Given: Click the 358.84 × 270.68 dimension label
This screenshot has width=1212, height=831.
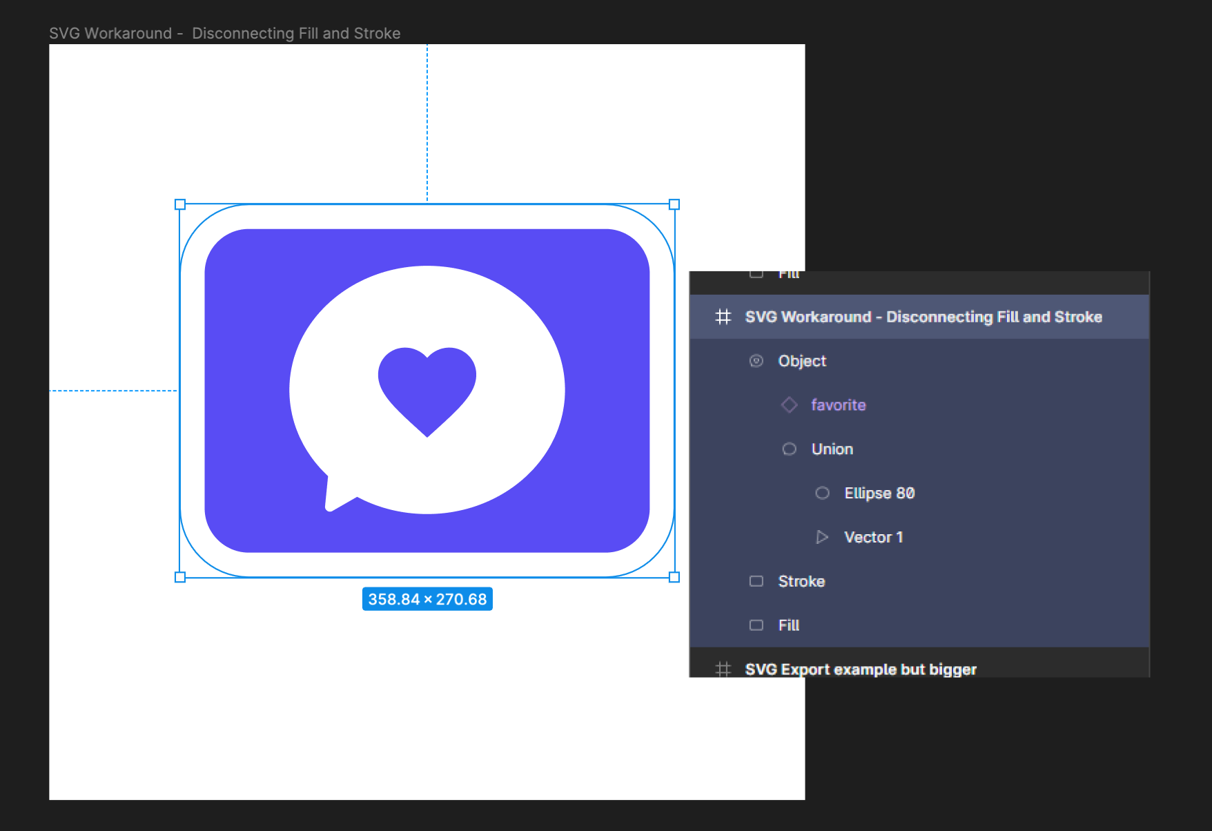Looking at the screenshot, I should click(427, 599).
